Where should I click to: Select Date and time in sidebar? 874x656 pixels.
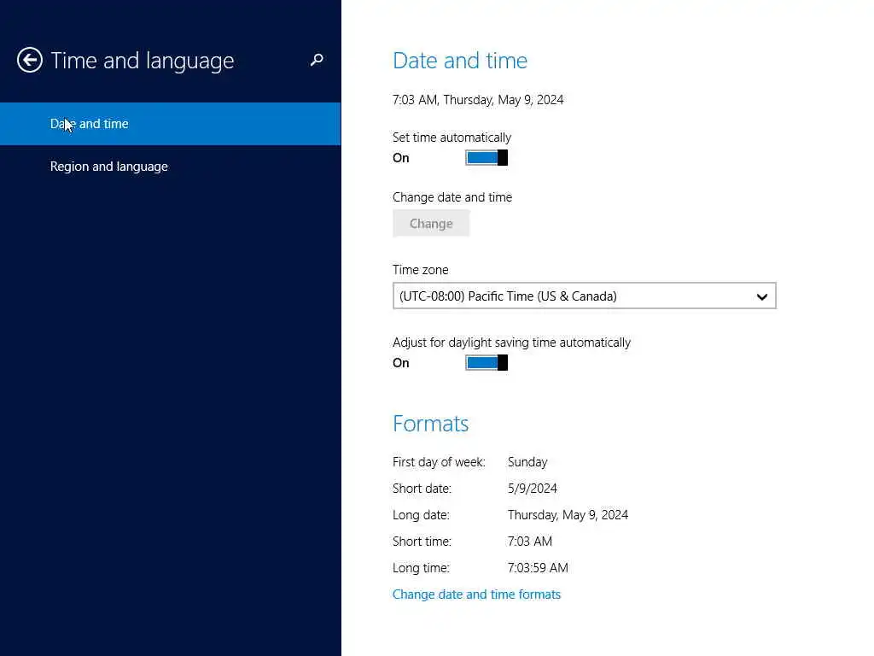(x=170, y=124)
